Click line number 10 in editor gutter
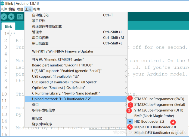189x137 pixels. (x=4, y=94)
